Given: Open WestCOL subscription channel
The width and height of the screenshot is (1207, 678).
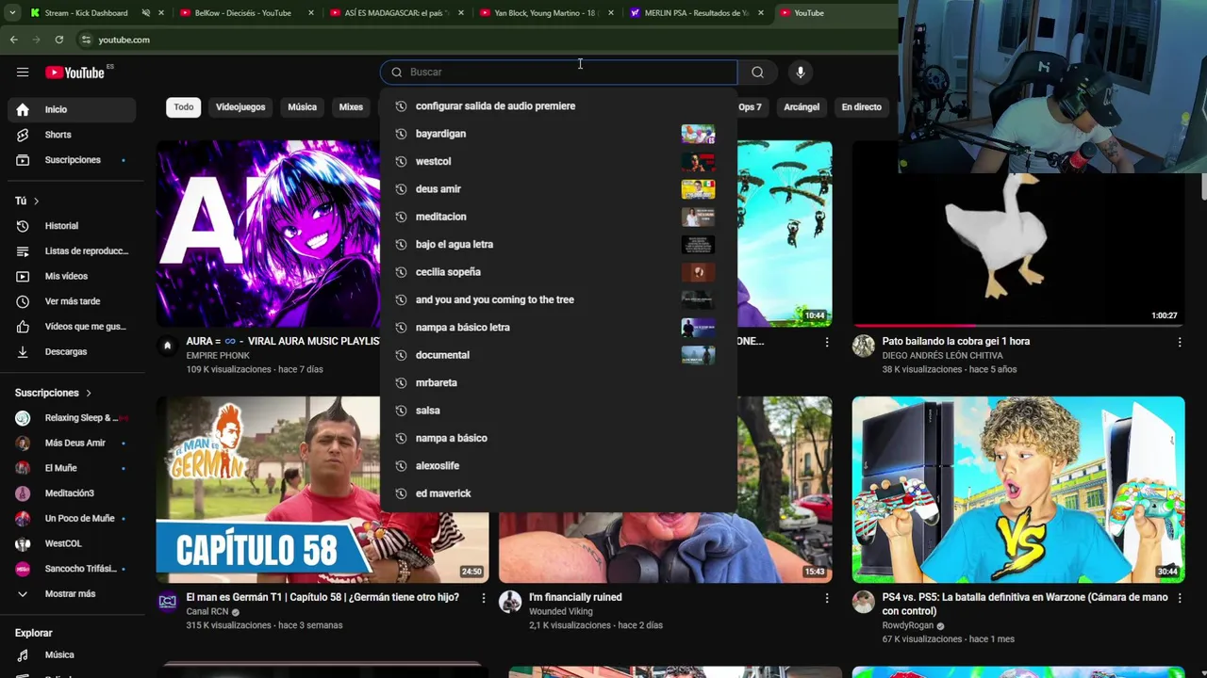Looking at the screenshot, I should click(72, 543).
